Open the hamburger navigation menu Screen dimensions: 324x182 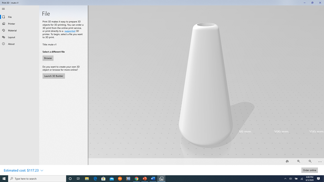[3, 9]
